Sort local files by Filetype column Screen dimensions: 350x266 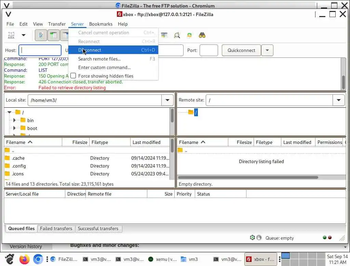pyautogui.click(x=110, y=142)
